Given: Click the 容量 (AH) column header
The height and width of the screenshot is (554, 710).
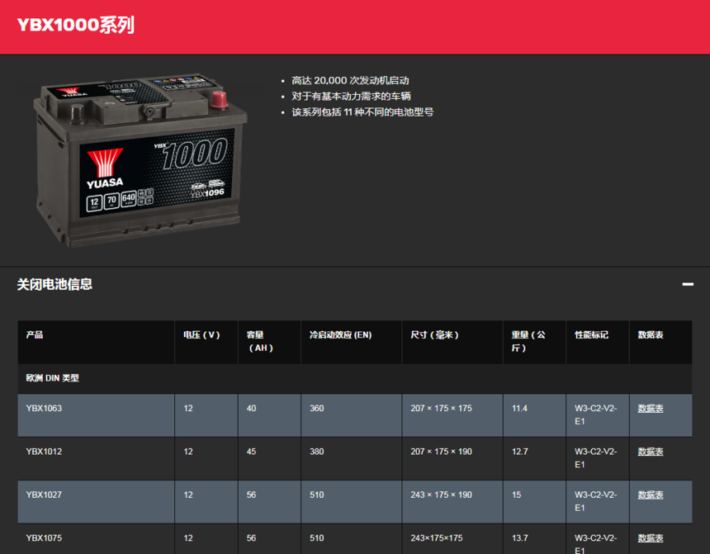Looking at the screenshot, I should [x=269, y=342].
